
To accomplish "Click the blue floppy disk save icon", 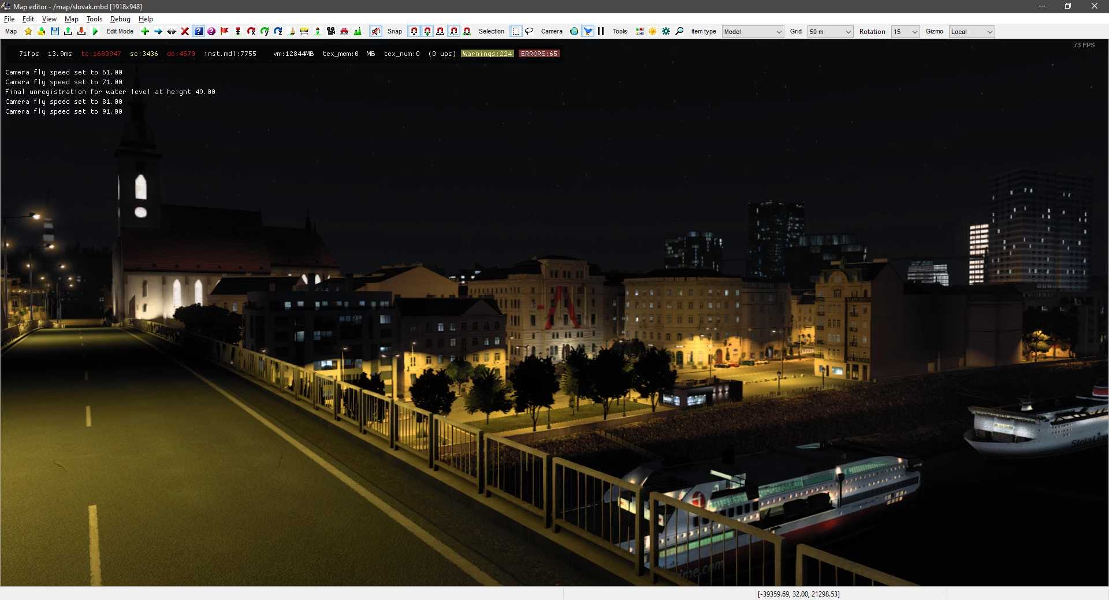I will tap(55, 32).
